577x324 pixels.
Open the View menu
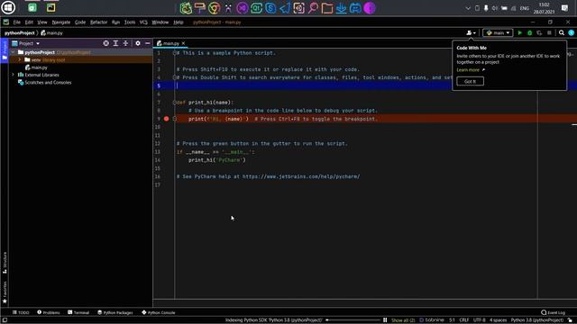(x=42, y=22)
